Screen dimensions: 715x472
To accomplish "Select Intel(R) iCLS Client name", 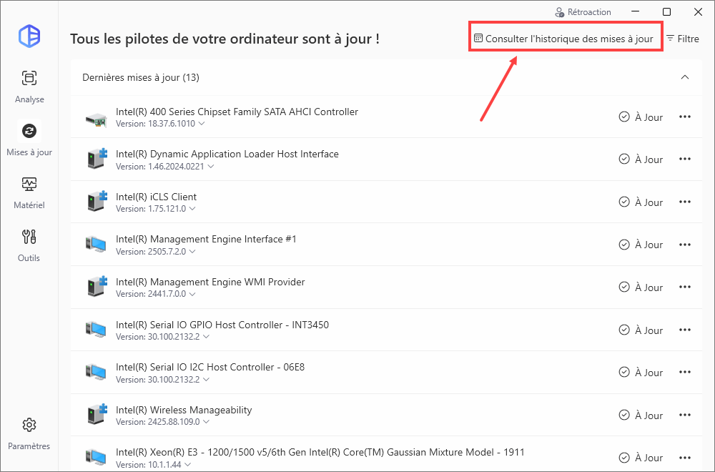I will tap(156, 197).
